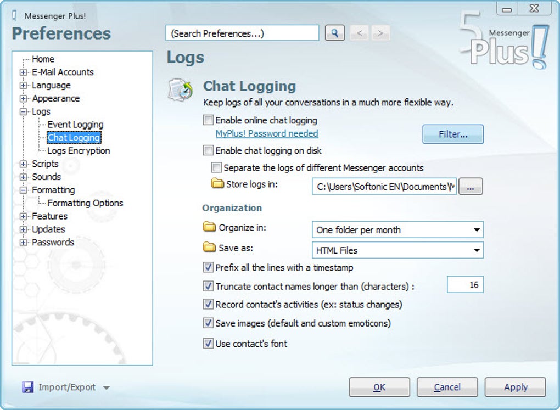The width and height of the screenshot is (560, 410).
Task: Expand the Sounds tree node
Action: tap(23, 177)
